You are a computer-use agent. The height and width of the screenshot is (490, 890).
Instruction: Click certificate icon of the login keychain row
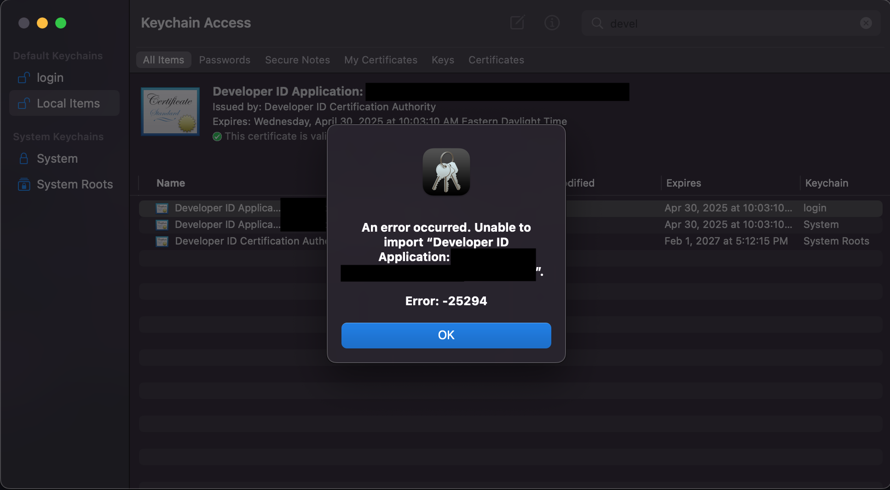pyautogui.click(x=162, y=208)
